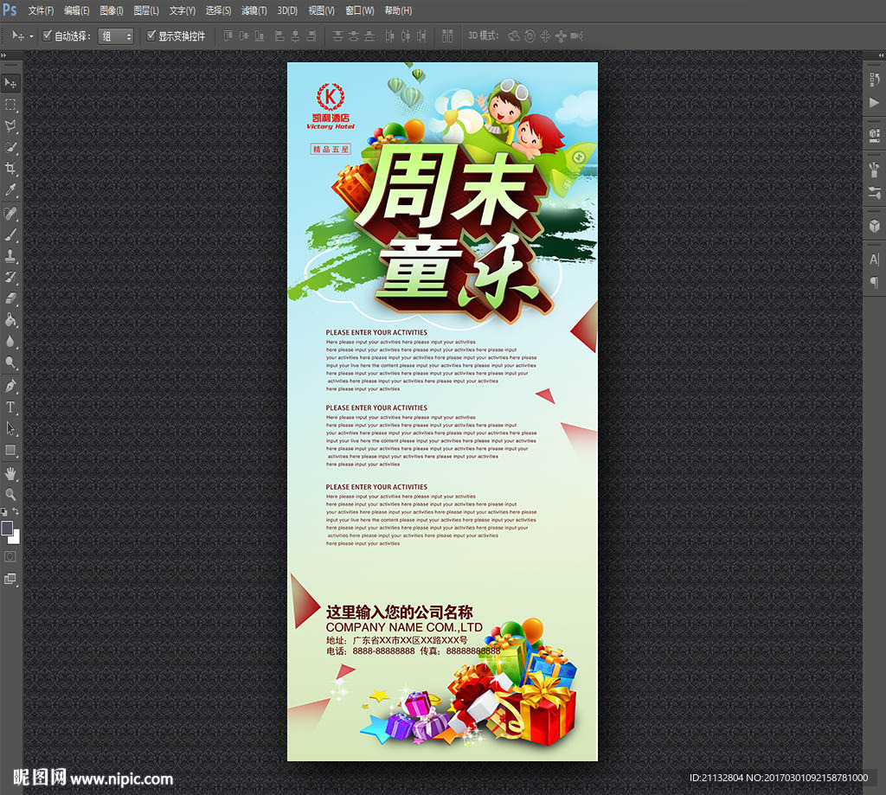886x795 pixels.
Task: Open the Move tool preset picker arrow
Action: point(31,36)
